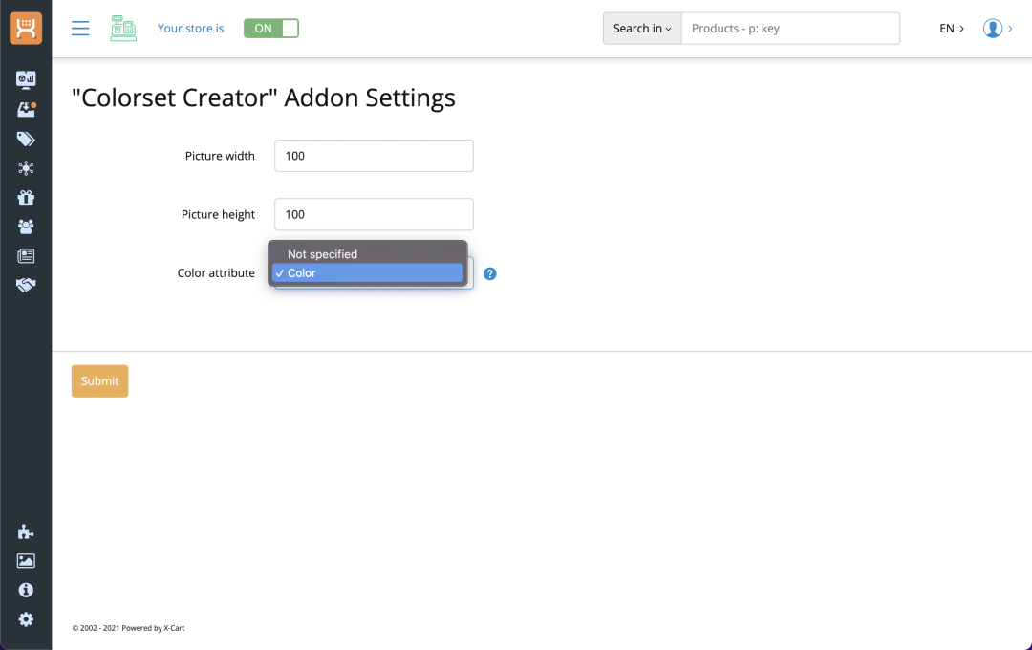Expand the hamburger menu in header
The width and height of the screenshot is (1032, 650).
(x=80, y=29)
